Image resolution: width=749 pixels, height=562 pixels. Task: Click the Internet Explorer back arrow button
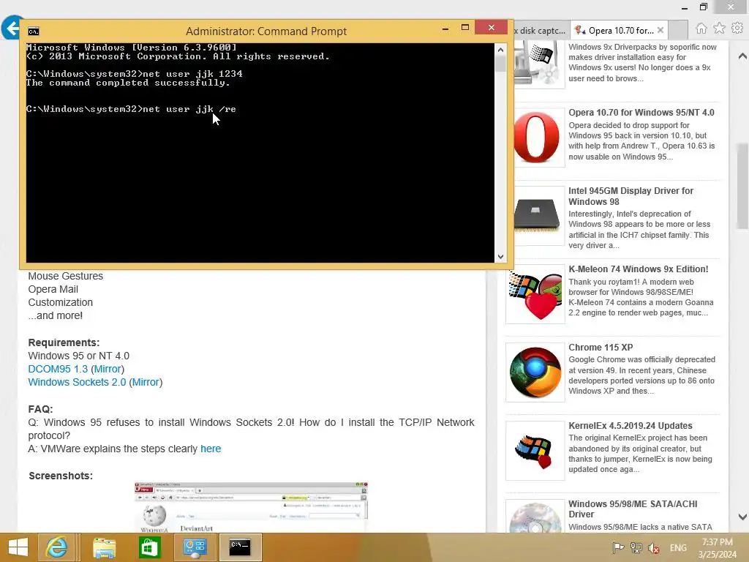(12, 28)
